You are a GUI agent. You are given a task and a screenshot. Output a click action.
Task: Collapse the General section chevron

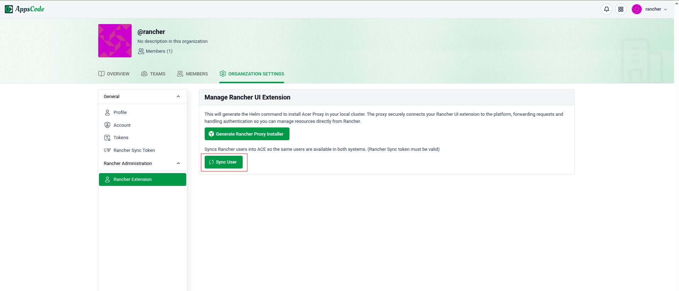pyautogui.click(x=178, y=97)
